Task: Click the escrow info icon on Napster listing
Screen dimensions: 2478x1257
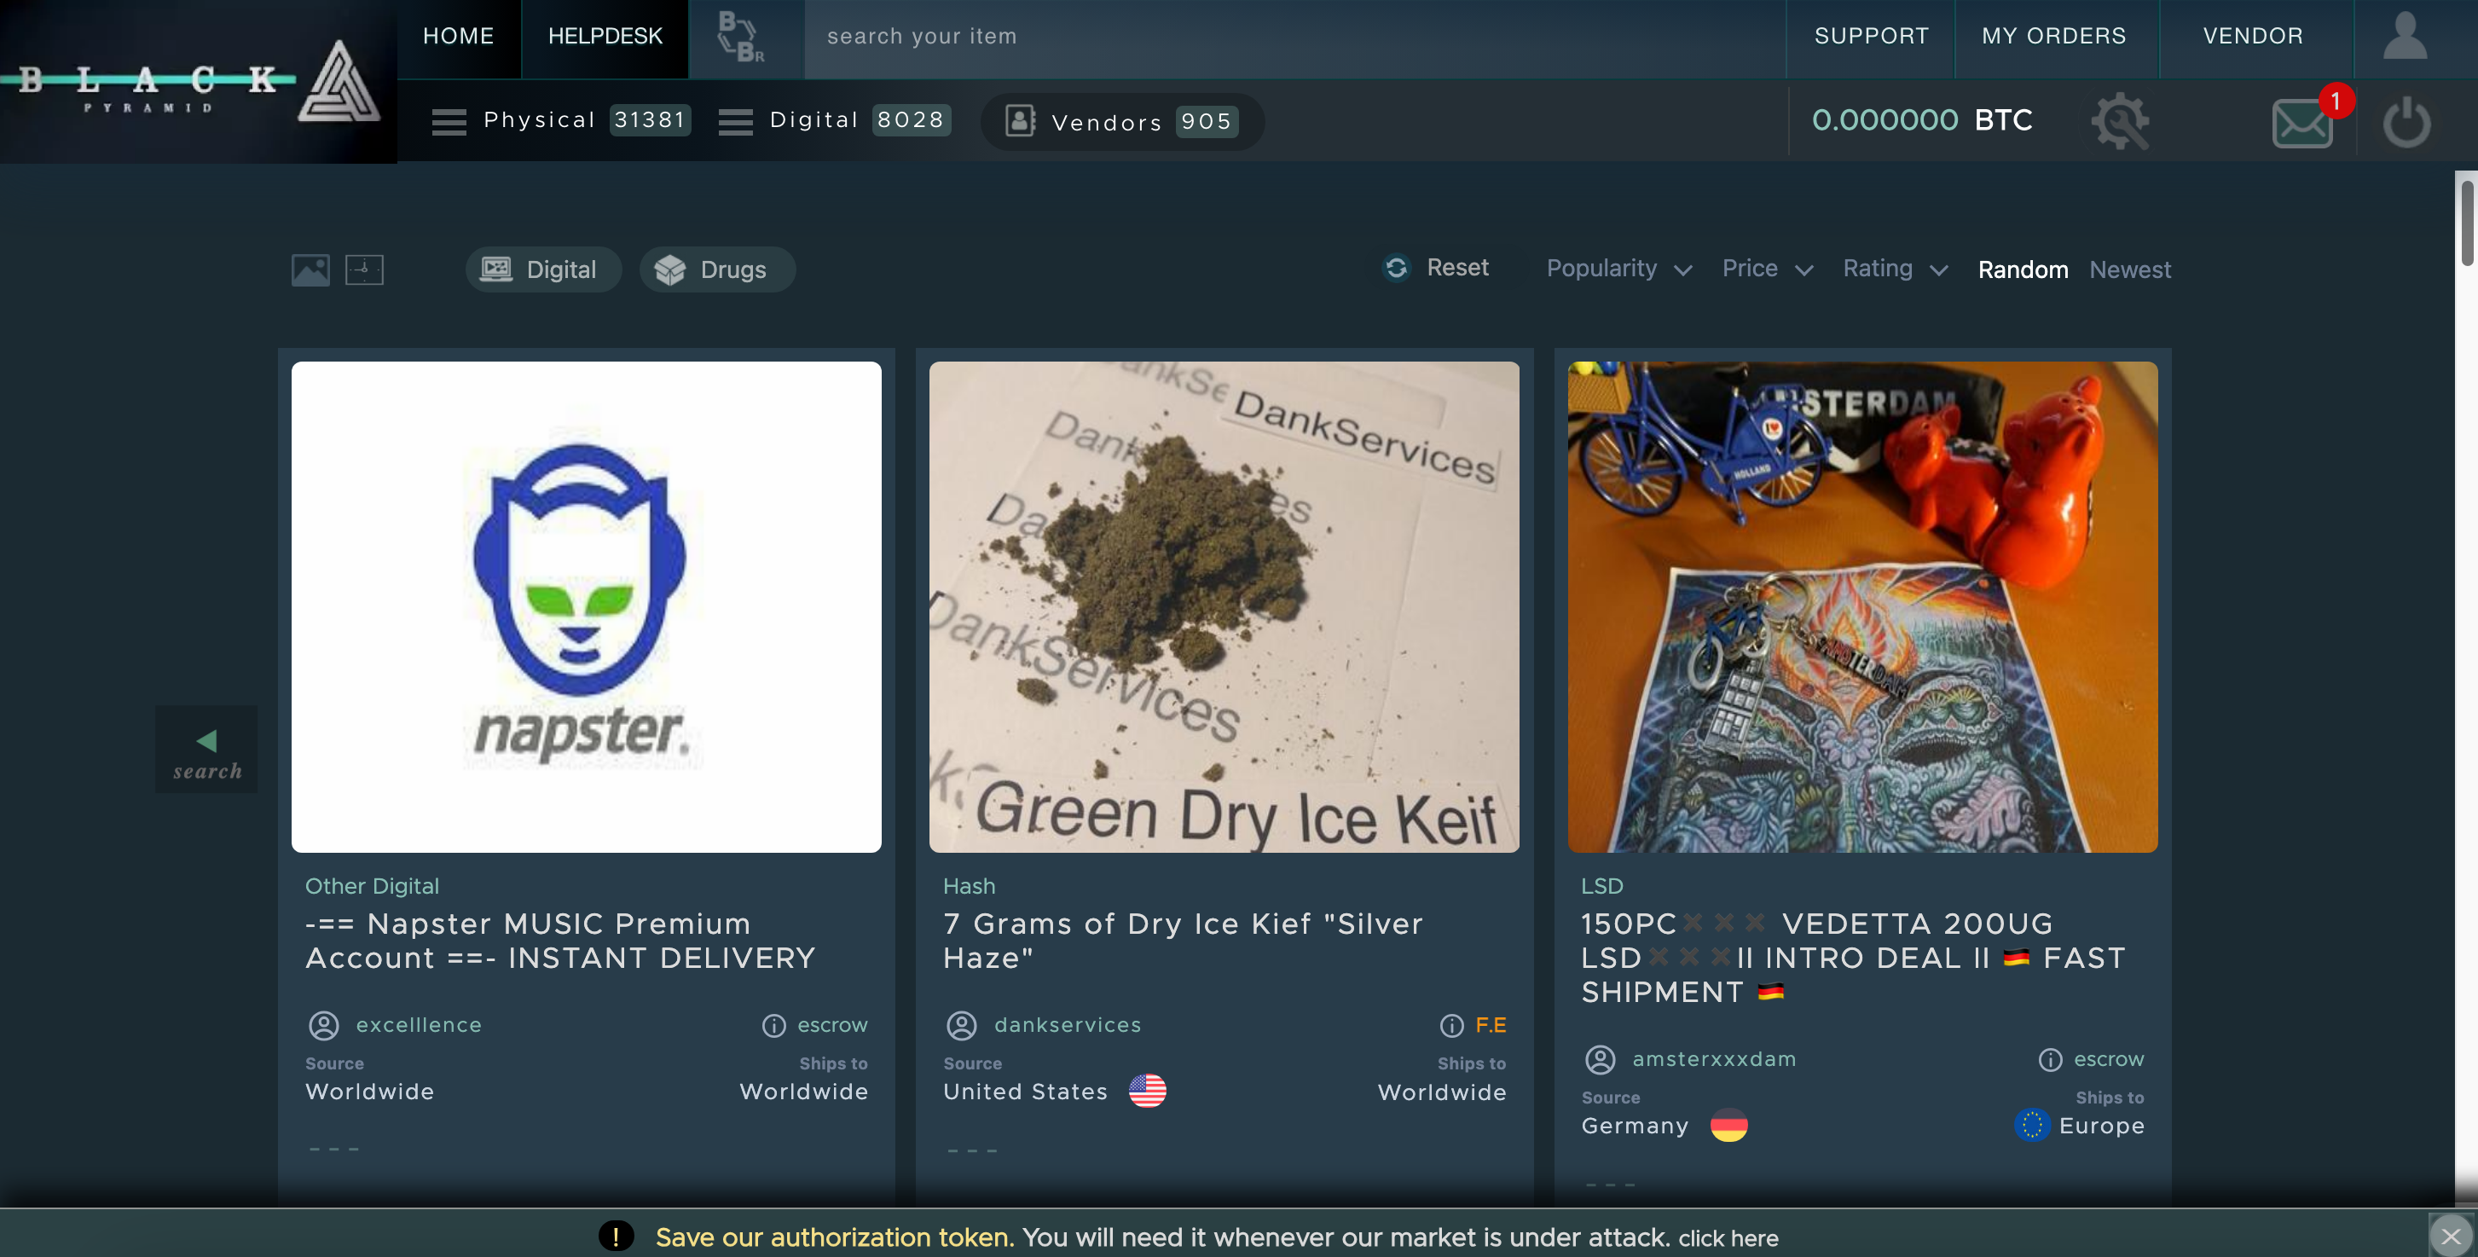Action: tap(775, 1025)
